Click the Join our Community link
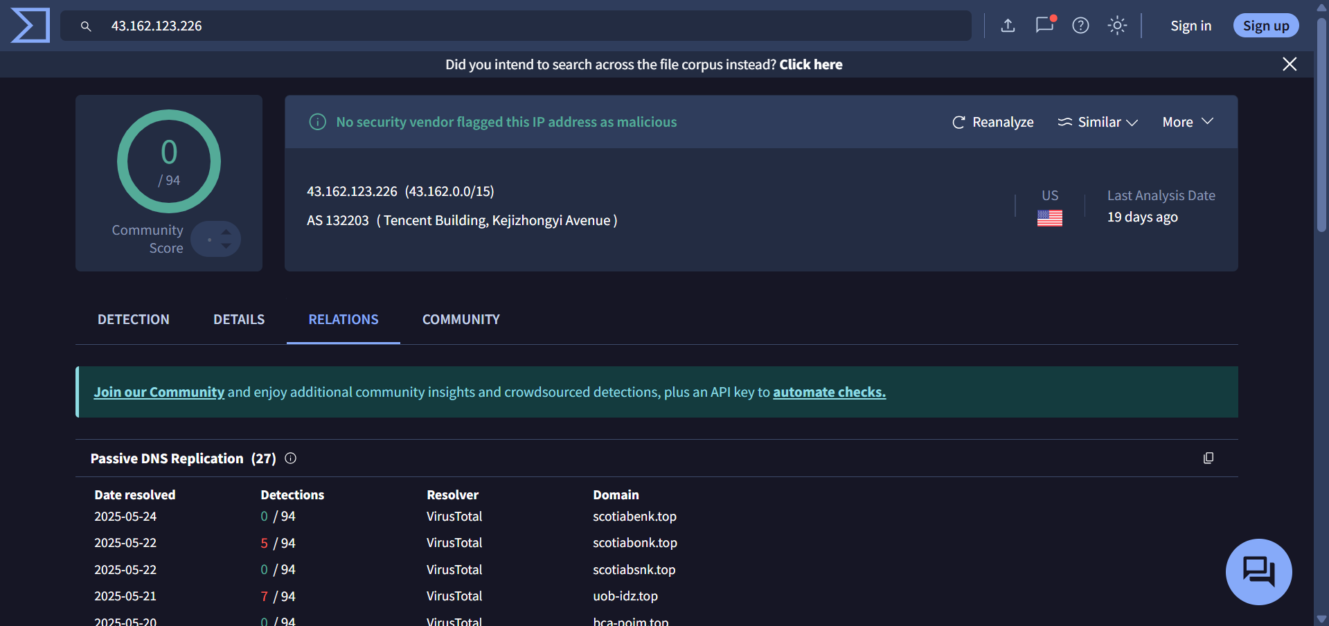Viewport: 1329px width, 626px height. 159,391
